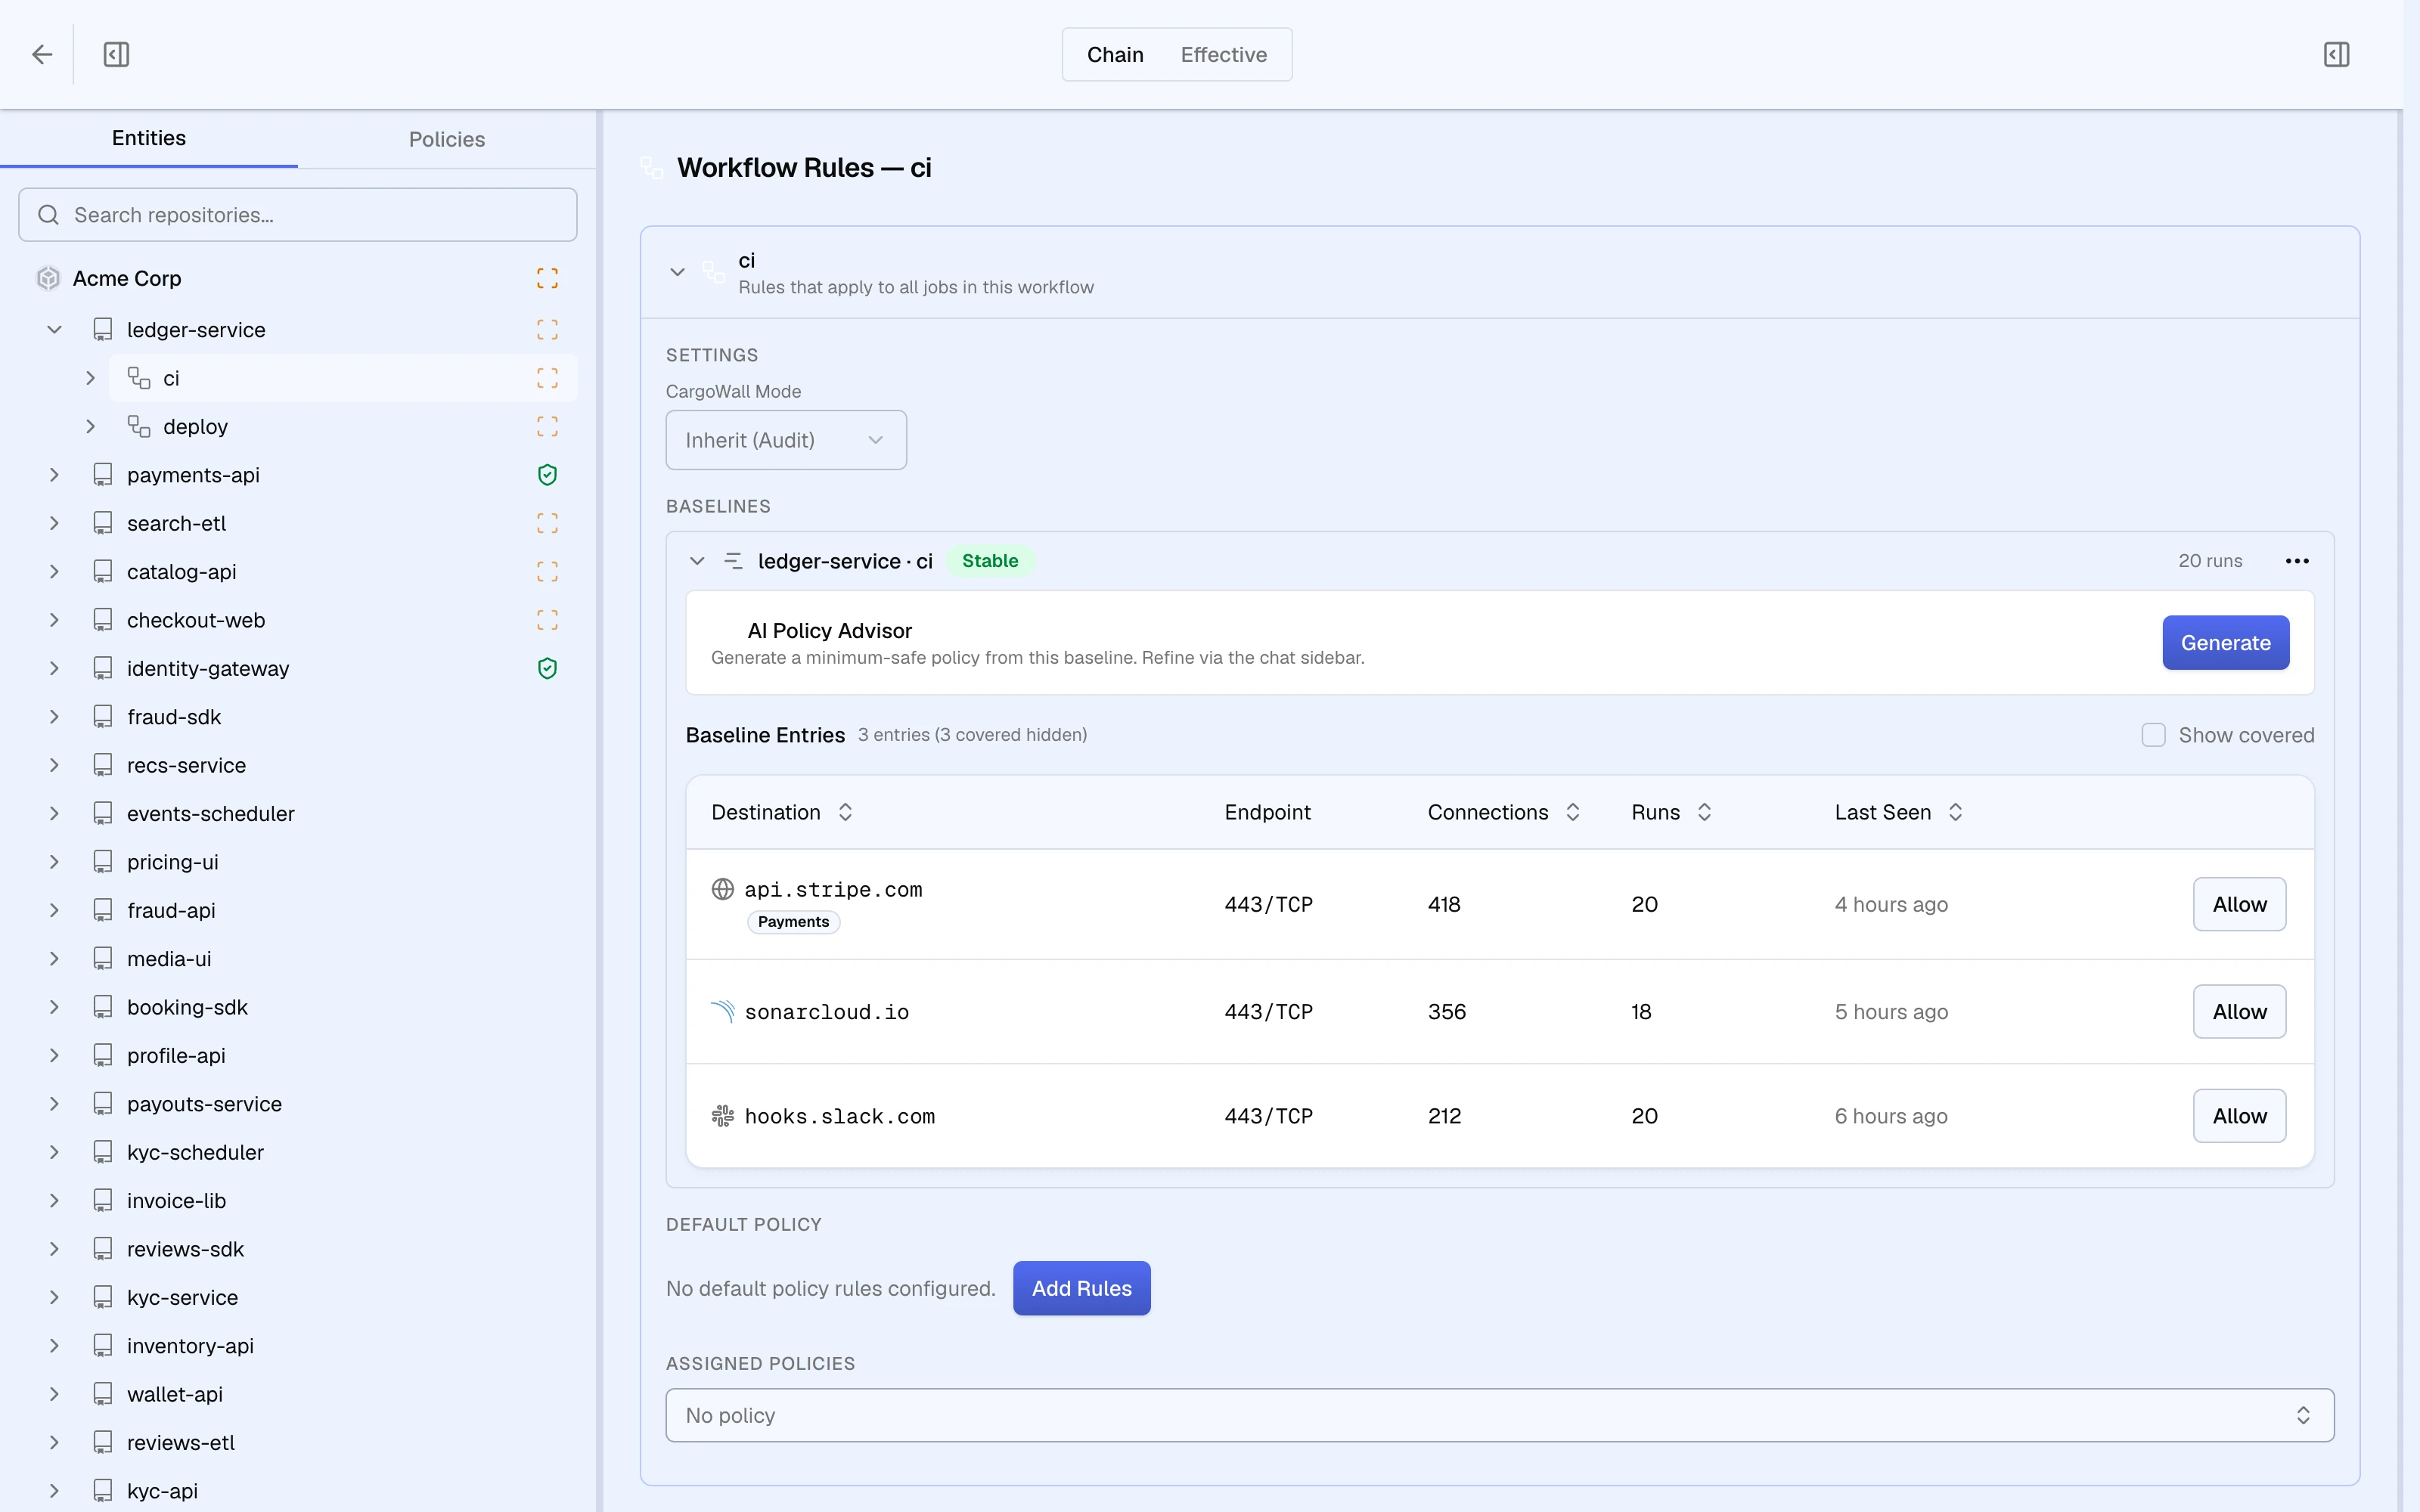Allow the api.stripe.com entry

2239,904
